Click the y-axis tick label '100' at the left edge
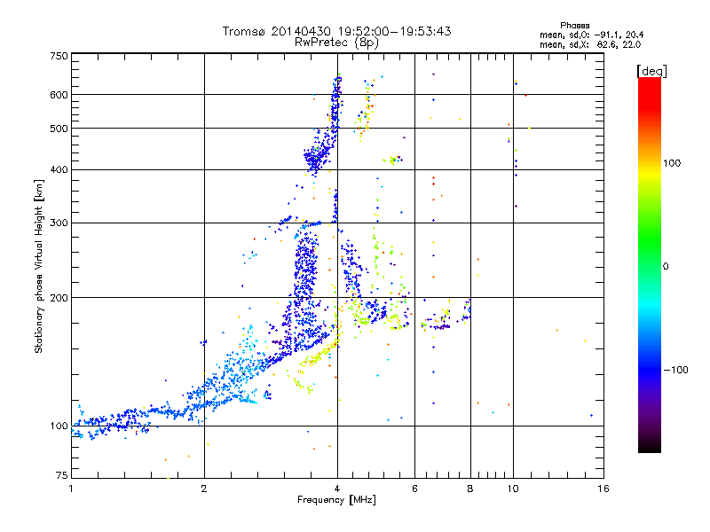 coord(59,426)
